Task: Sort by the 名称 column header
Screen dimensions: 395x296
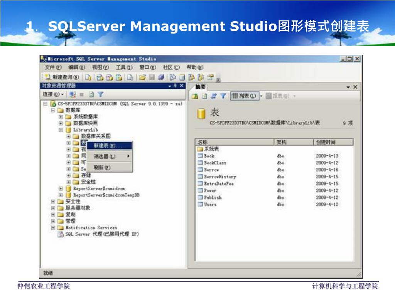Action: tap(235, 142)
